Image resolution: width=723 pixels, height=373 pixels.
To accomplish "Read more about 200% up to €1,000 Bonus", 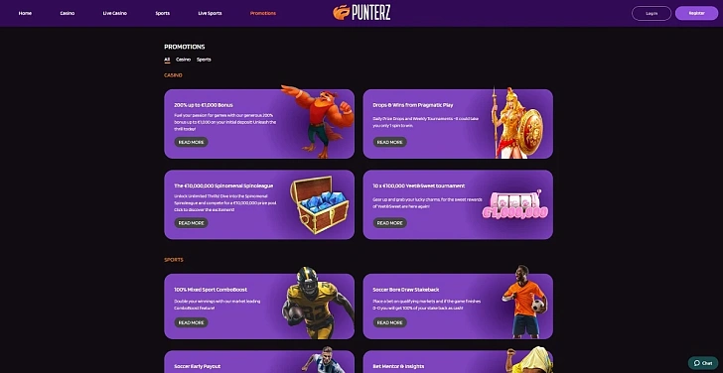I will tap(191, 142).
